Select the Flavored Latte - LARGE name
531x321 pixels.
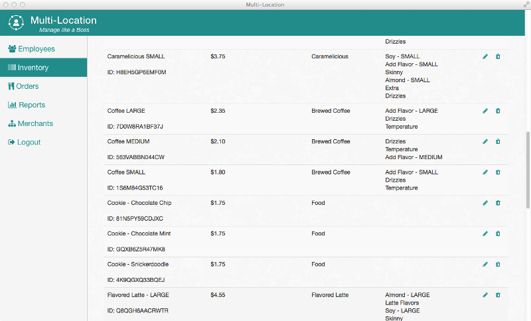click(x=138, y=295)
